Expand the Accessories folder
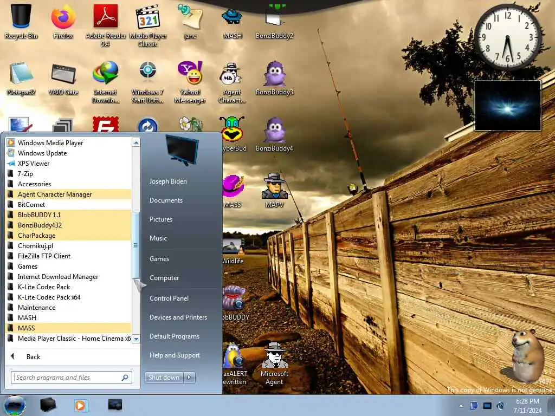 (x=68, y=184)
